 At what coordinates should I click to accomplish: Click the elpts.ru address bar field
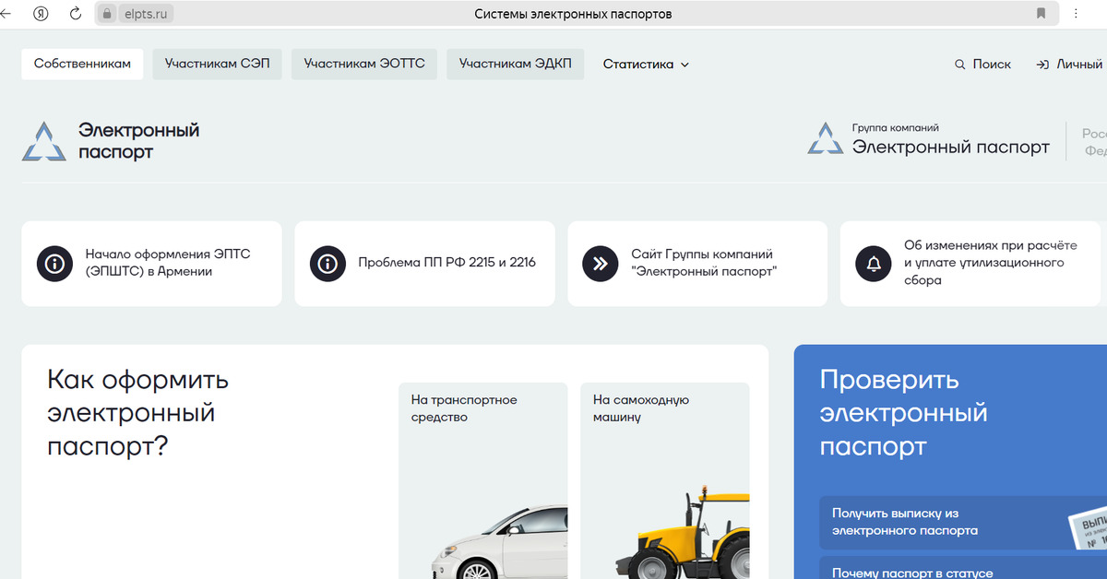click(x=572, y=14)
